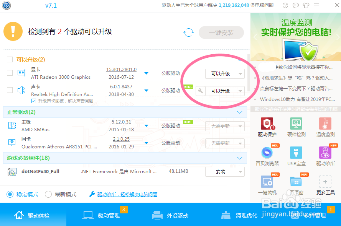This screenshot has height=226, width=341.
Task: Switch to 驱动体检 tab
Action: (x=33, y=215)
